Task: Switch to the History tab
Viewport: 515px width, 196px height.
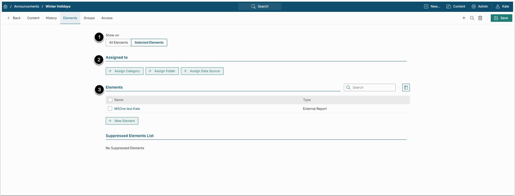Action: [x=51, y=18]
